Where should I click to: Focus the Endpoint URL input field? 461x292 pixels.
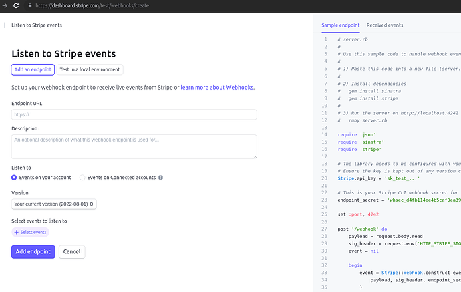[x=134, y=114]
